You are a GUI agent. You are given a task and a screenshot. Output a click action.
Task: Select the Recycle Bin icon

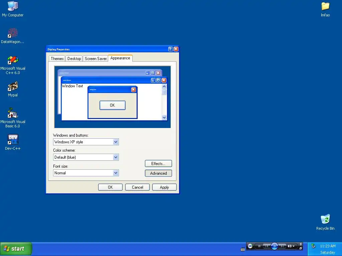point(325,222)
